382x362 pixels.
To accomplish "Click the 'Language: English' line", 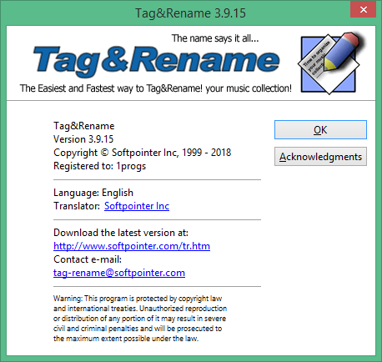I will pos(93,193).
